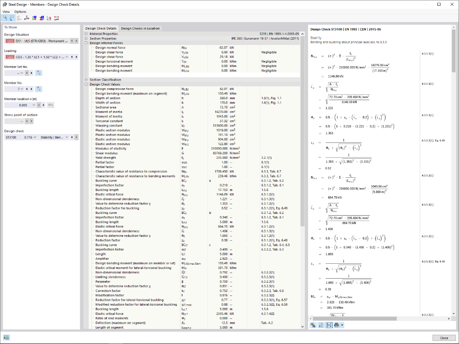Go to previous design check arrow
Image resolution: width=459 pixels, height=344 pixels.
[71, 137]
